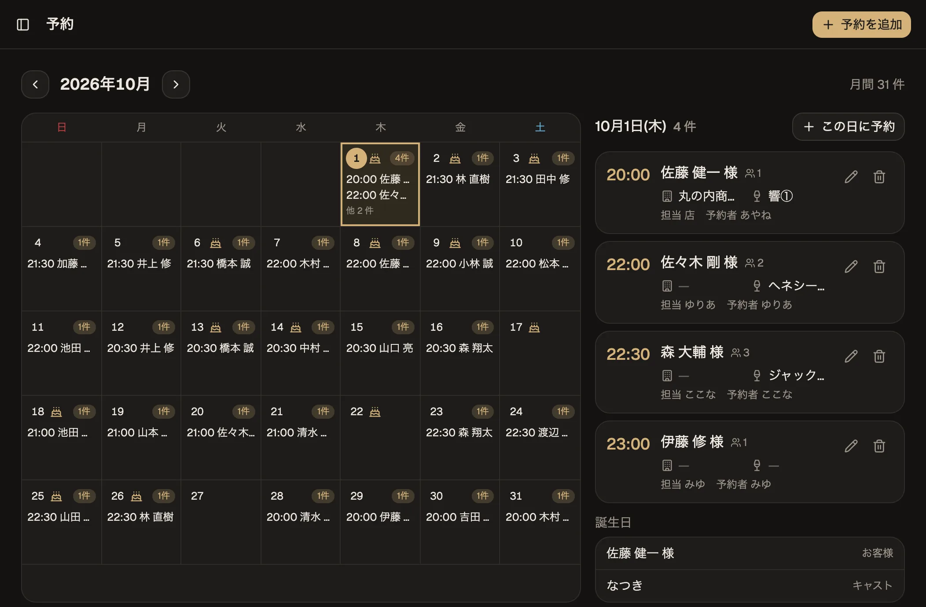
Task: Open 20:30 森 翔太 entry on day 16
Action: click(x=459, y=348)
